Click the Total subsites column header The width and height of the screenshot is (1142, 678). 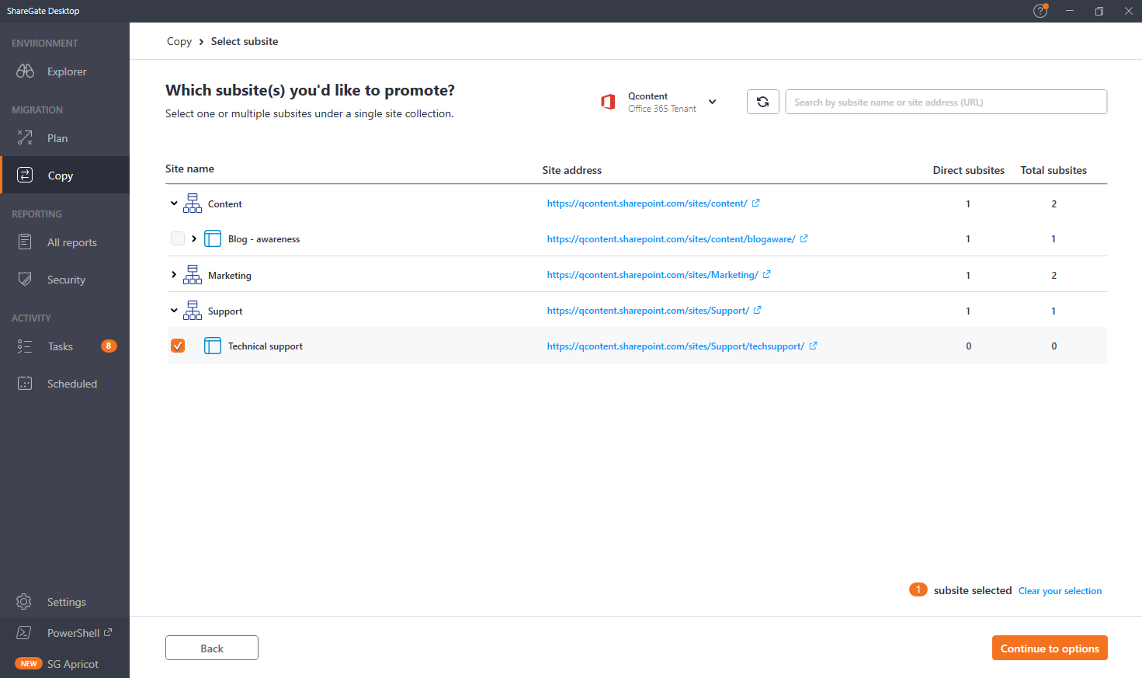1053,170
